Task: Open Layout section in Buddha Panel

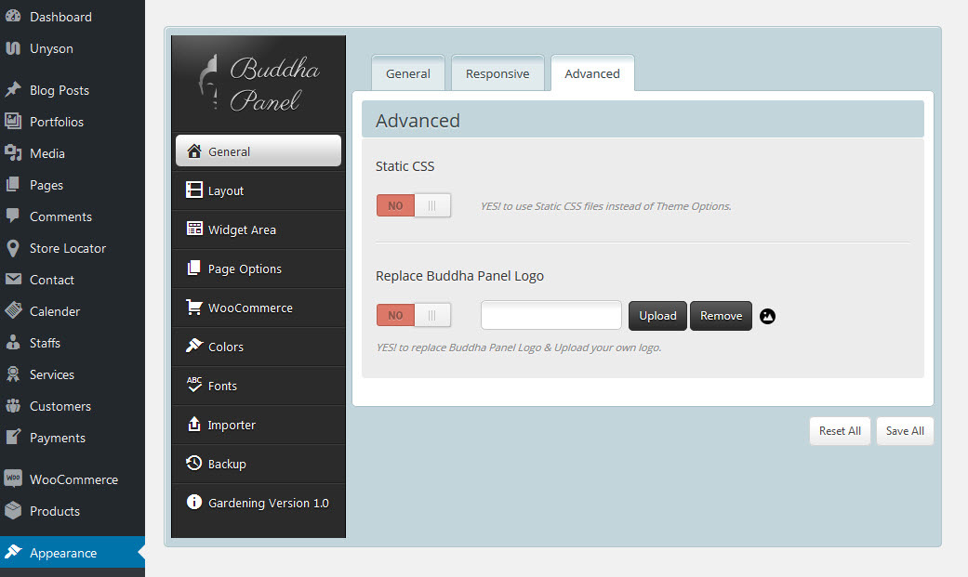Action: [259, 190]
